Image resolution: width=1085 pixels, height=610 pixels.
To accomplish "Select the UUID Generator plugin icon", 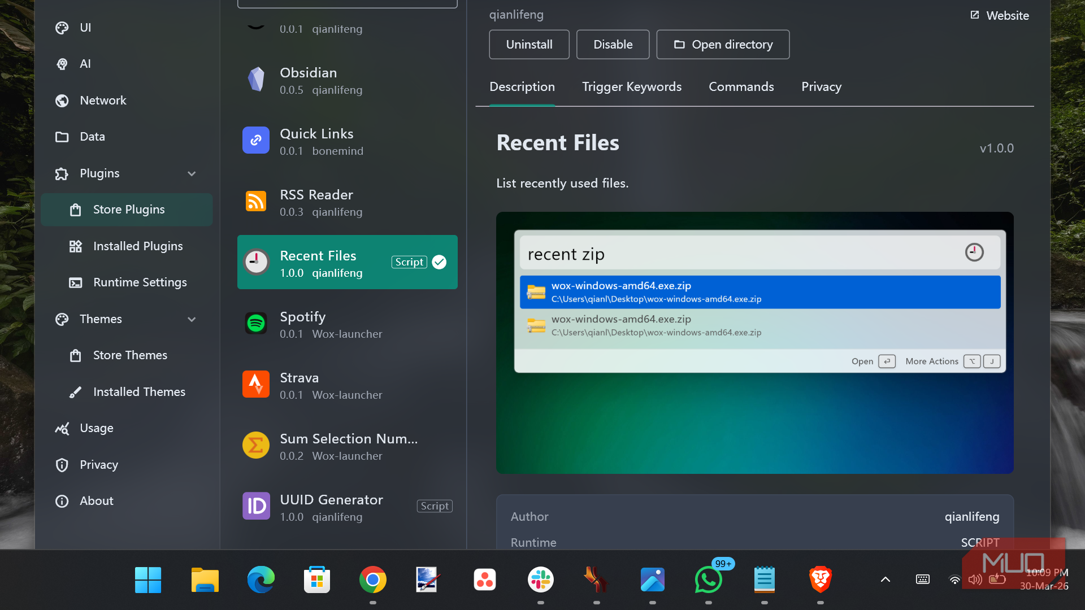I will tap(256, 506).
